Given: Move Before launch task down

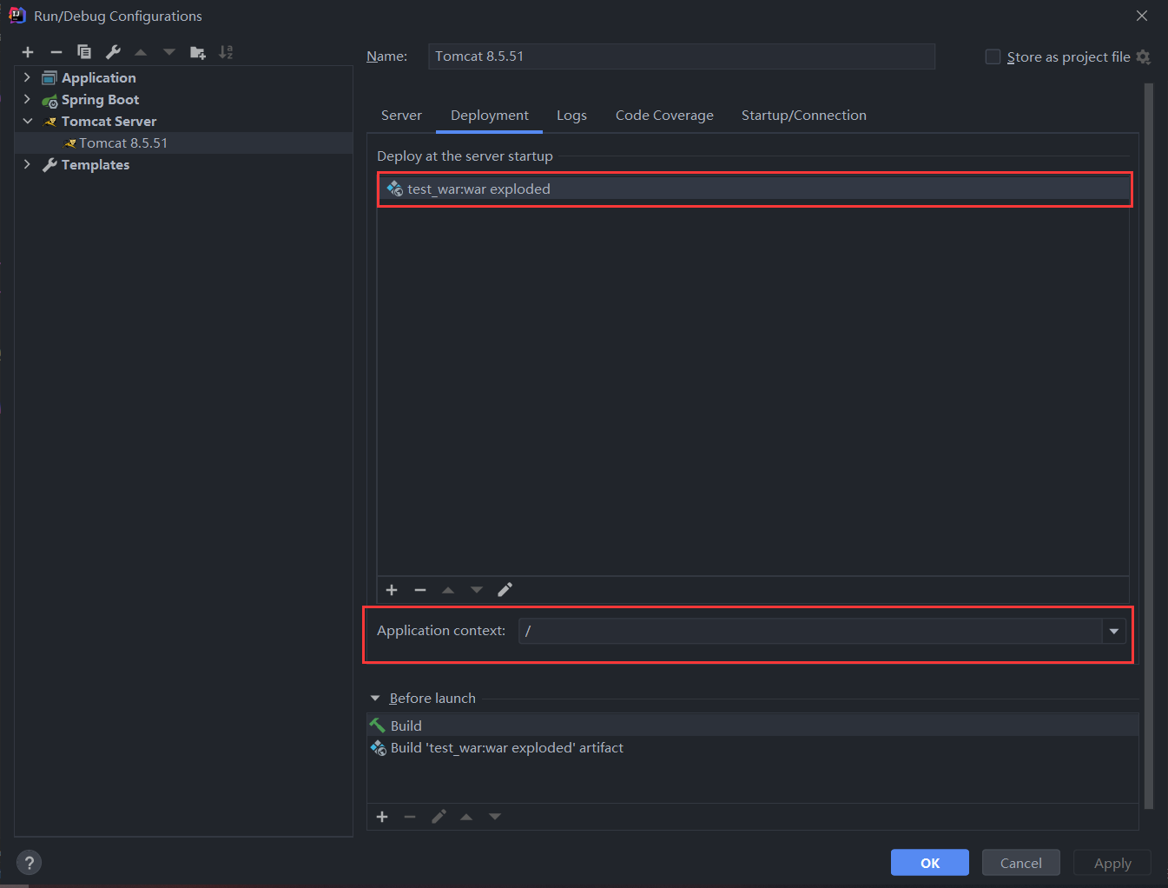Looking at the screenshot, I should (495, 817).
